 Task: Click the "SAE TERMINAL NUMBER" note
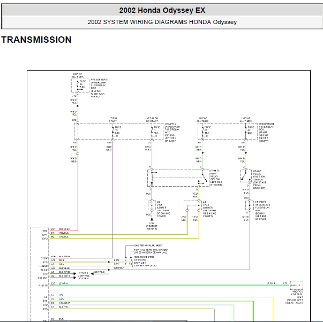(148, 246)
